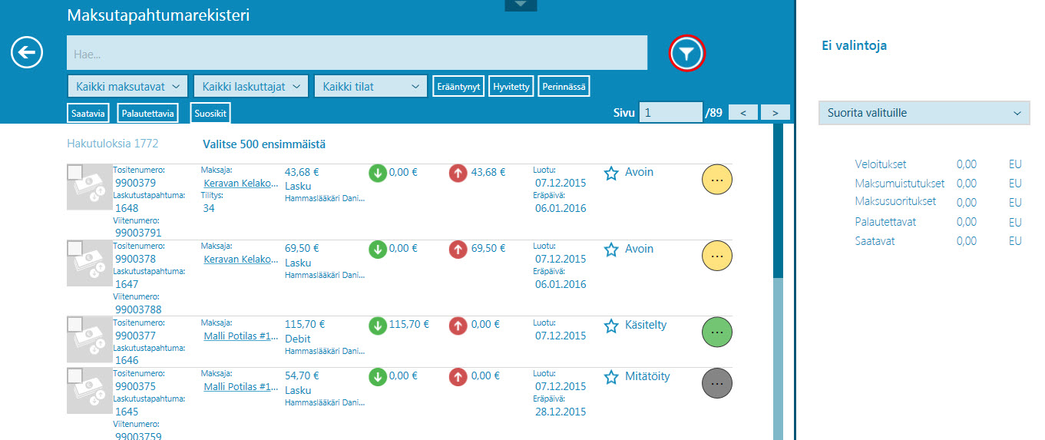Tick checkbox for voucher 9900377
1045x440 pixels.
pos(75,325)
